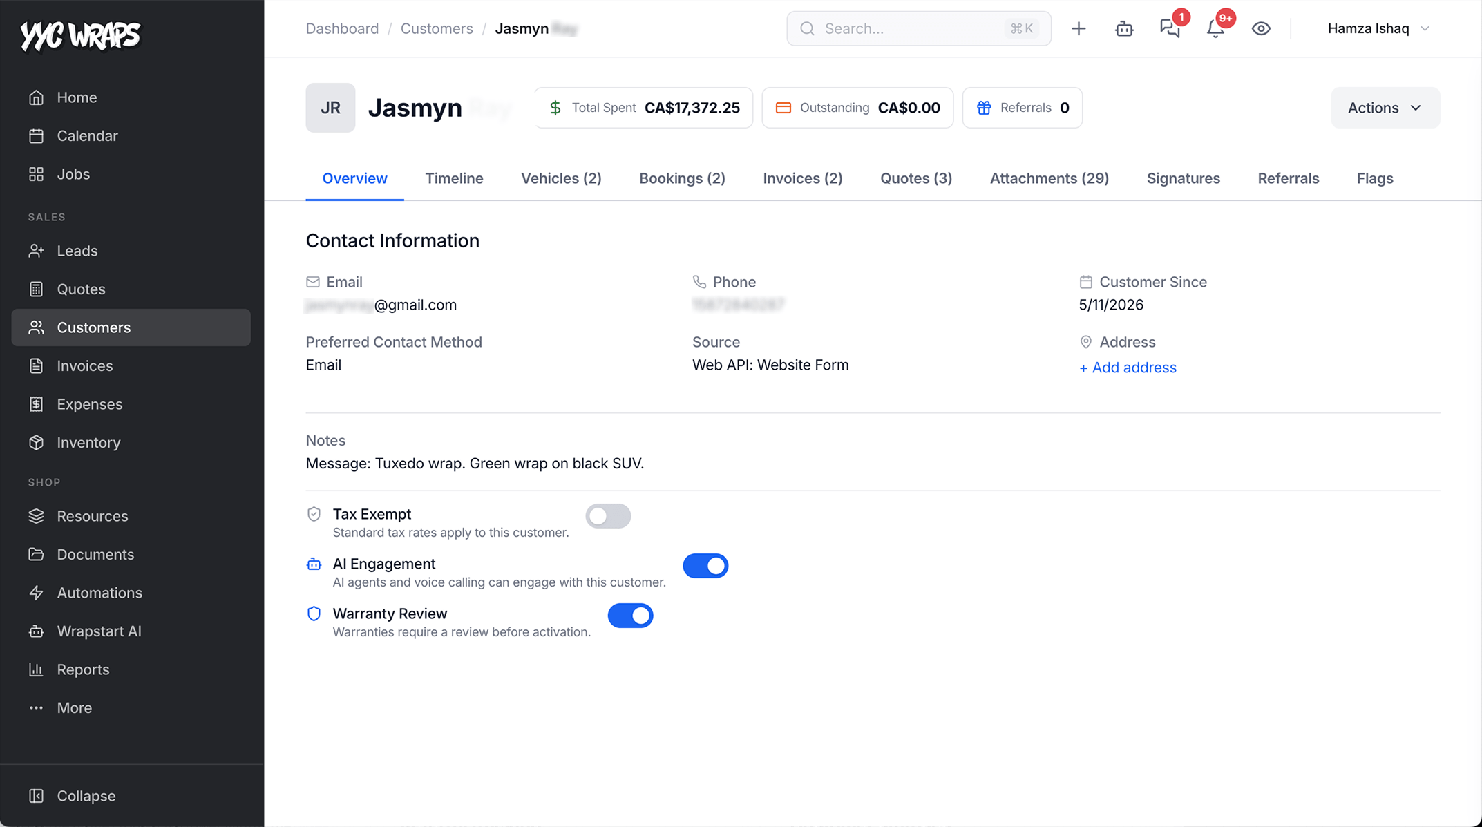Open Wrapstart AI in the sidebar
The width and height of the screenshot is (1482, 827).
point(131,631)
